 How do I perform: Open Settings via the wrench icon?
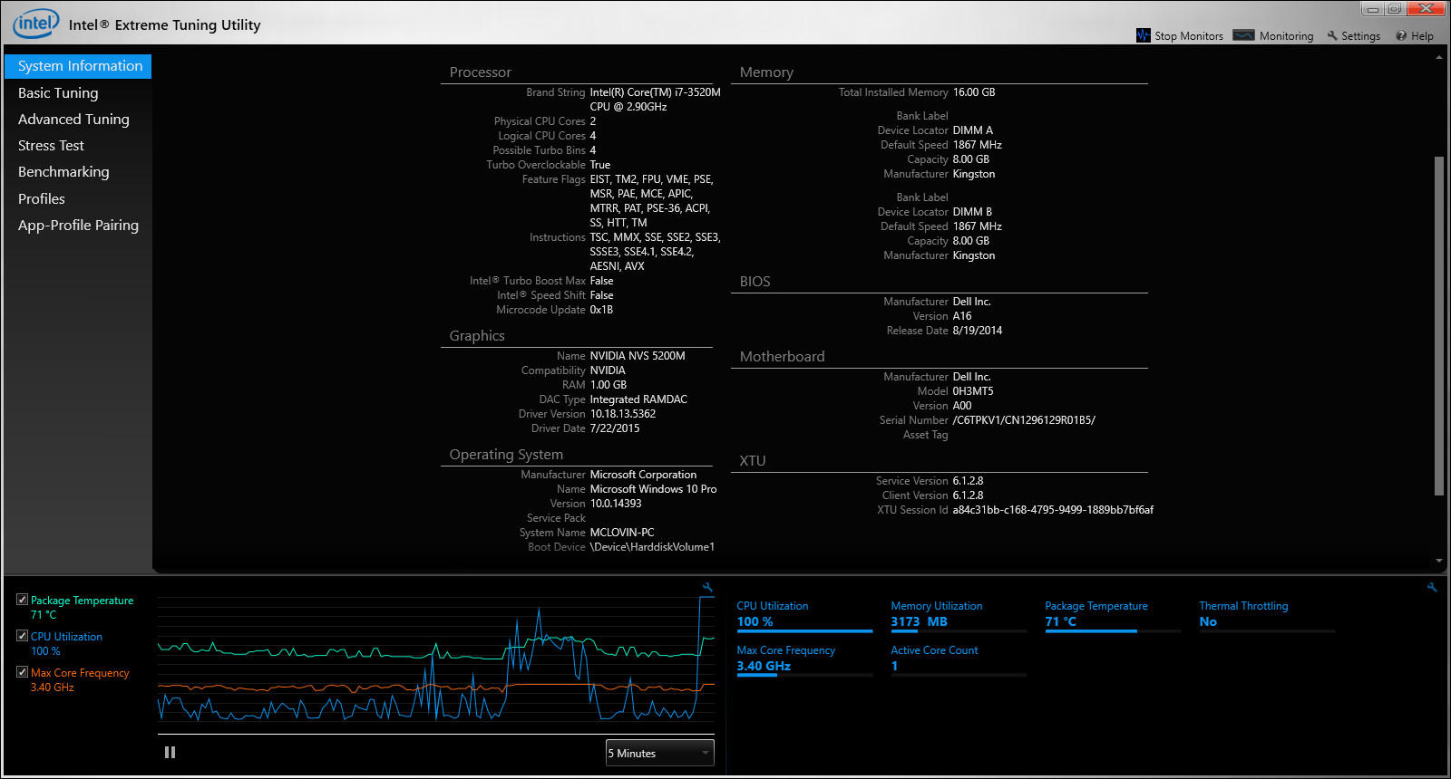coord(1332,36)
